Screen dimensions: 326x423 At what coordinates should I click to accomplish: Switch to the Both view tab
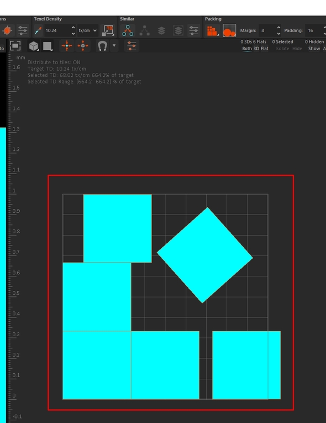pyautogui.click(x=247, y=49)
